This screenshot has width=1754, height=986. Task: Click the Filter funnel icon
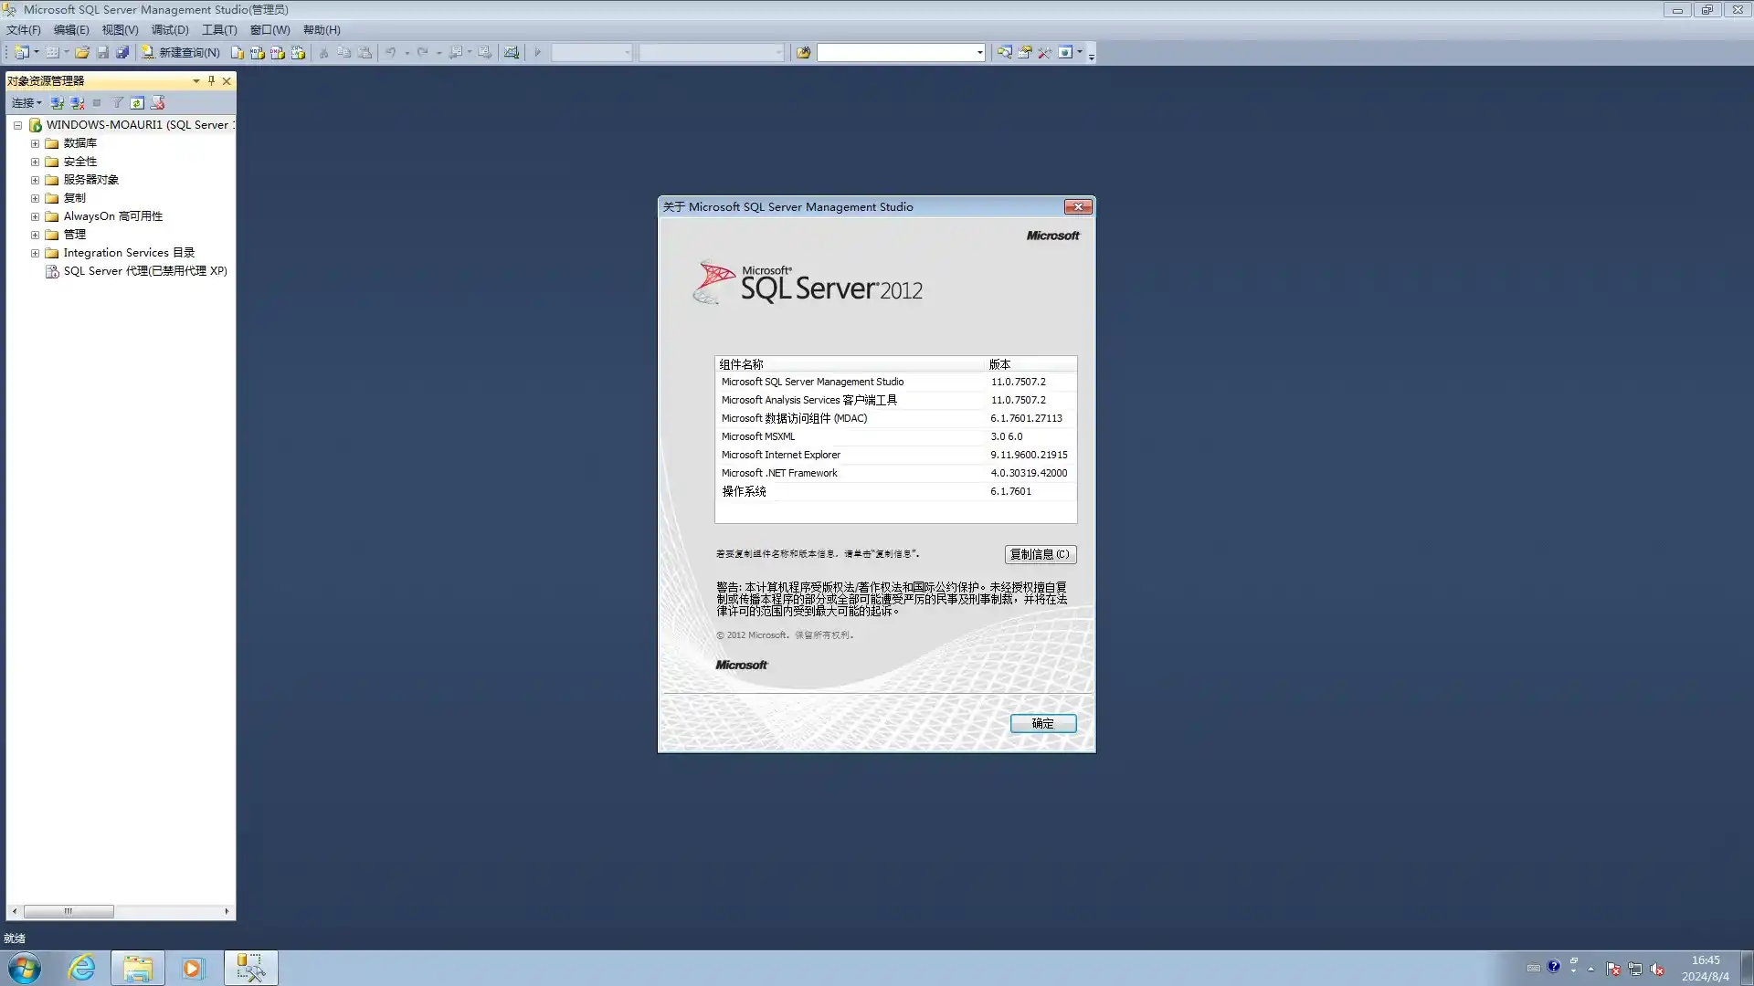[x=118, y=103]
